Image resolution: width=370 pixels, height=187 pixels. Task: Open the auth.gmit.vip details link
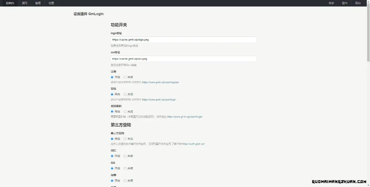(194, 144)
